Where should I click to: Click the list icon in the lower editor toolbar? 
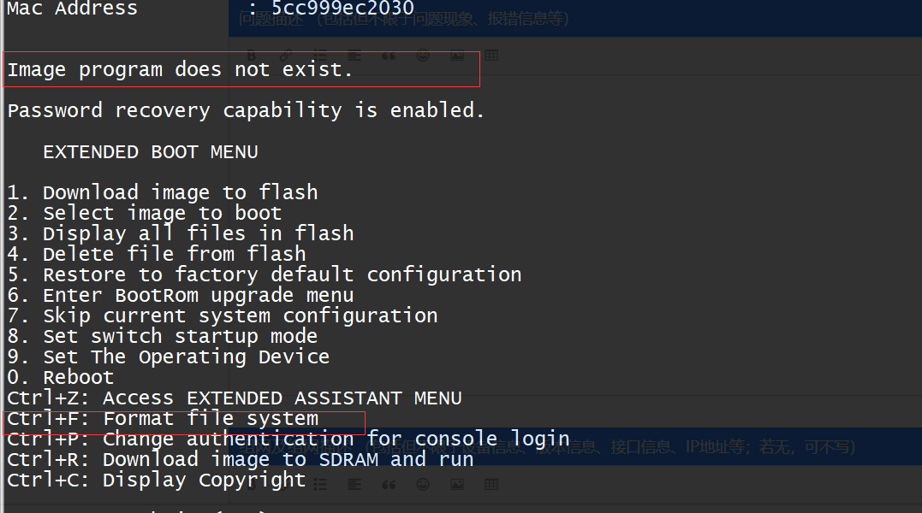[320, 485]
